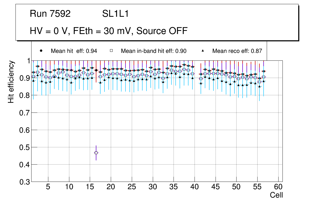This screenshot has width=314, height=202.
Task: Click 'HV = 0 V, FEth = 30 mV, Source OFF' text
Action: [x=108, y=31]
